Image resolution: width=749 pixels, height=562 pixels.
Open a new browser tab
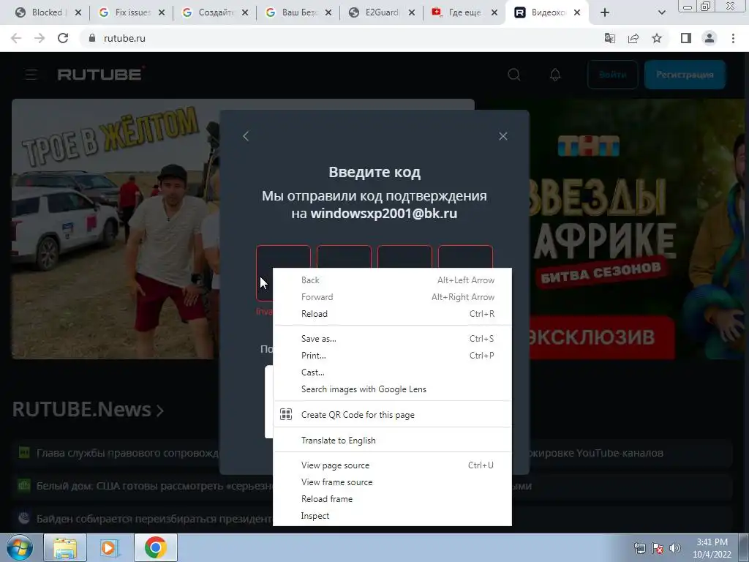[x=605, y=13]
